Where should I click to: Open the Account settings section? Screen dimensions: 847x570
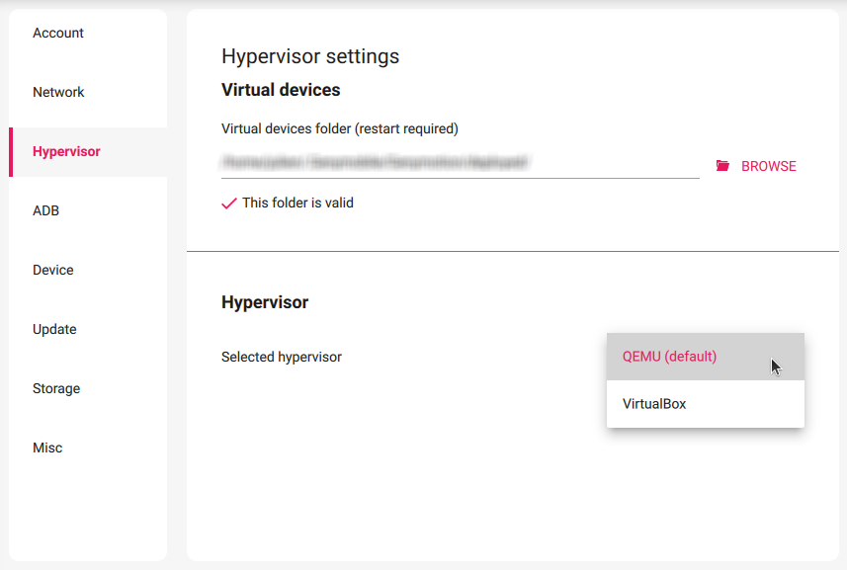(x=57, y=33)
